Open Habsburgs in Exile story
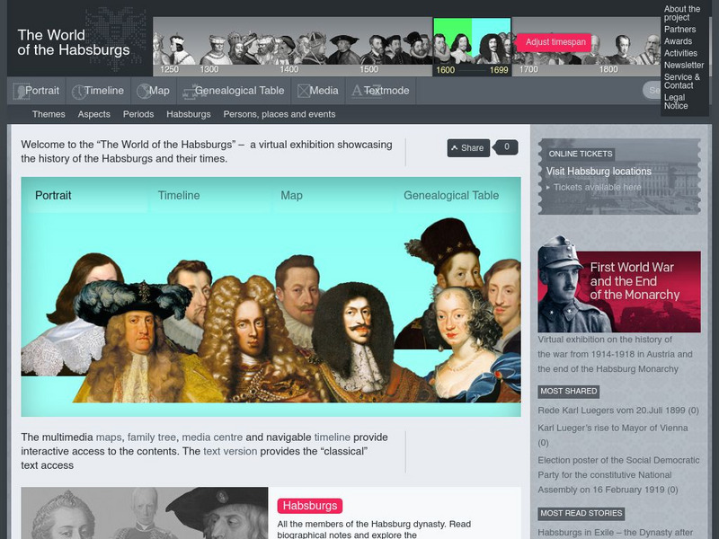Viewport: 719px width, 539px height. (616, 533)
